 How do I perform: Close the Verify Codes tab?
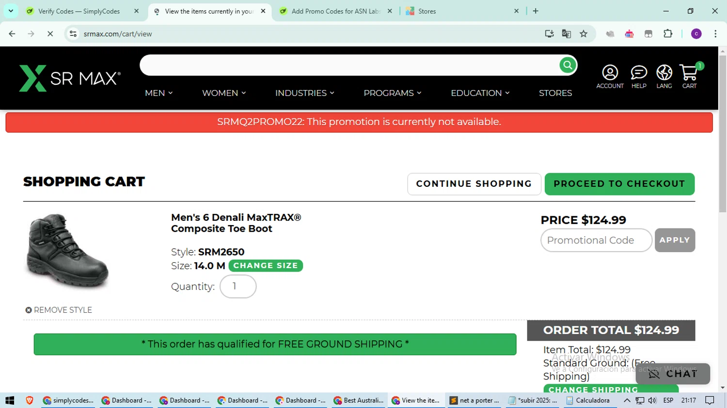coord(136,11)
